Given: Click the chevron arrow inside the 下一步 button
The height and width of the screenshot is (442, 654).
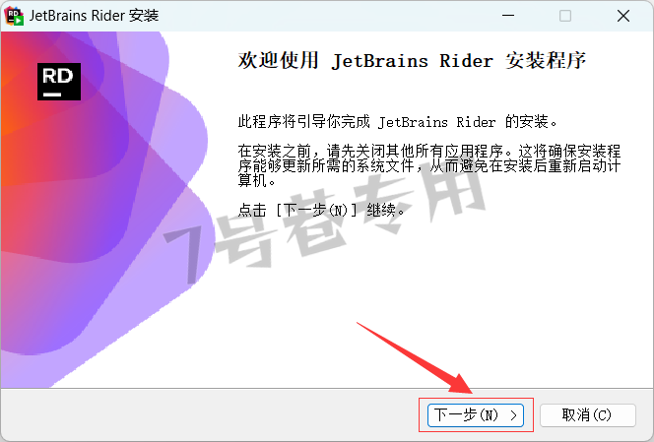Looking at the screenshot, I should [513, 415].
